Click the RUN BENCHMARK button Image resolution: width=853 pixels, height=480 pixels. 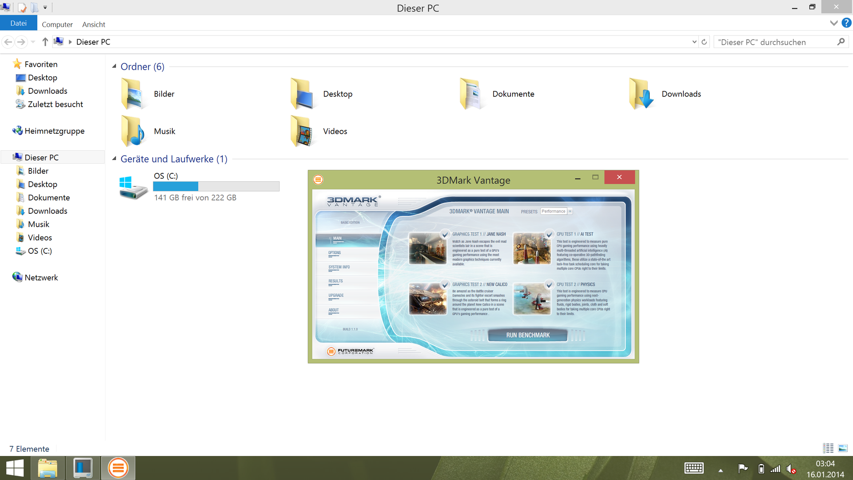tap(528, 335)
